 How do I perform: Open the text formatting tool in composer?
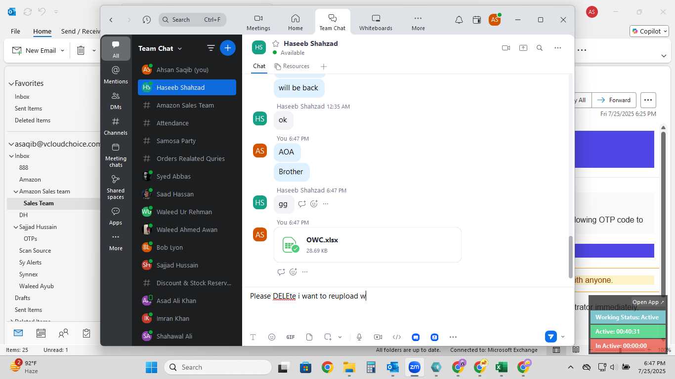(253, 337)
